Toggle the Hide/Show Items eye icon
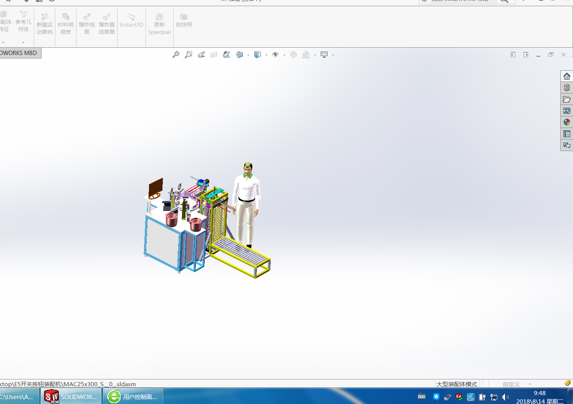The image size is (573, 404). pyautogui.click(x=275, y=55)
